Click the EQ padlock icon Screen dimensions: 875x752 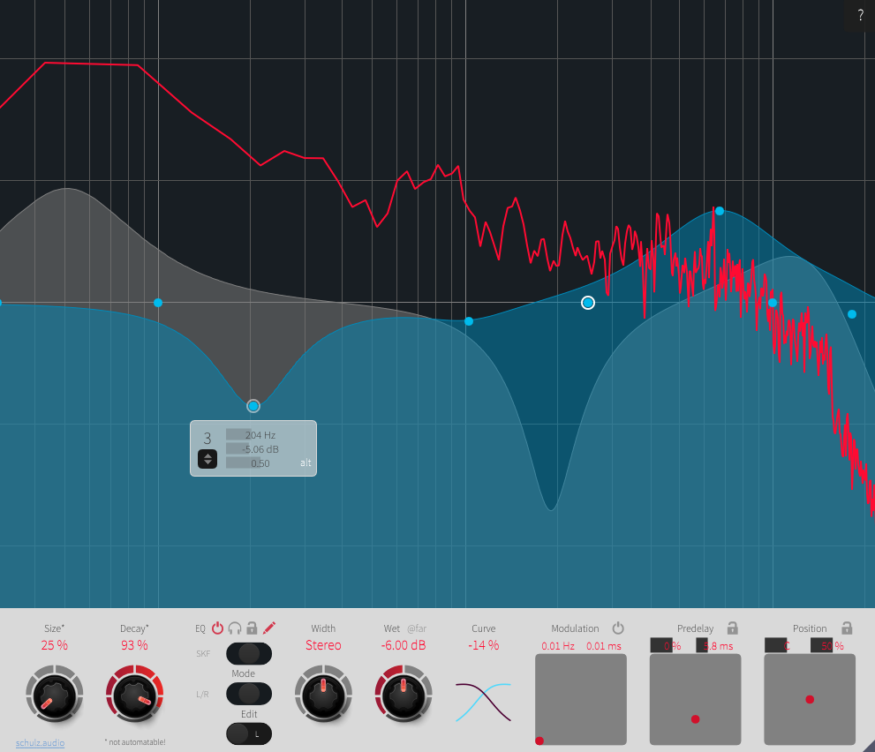pyautogui.click(x=253, y=628)
